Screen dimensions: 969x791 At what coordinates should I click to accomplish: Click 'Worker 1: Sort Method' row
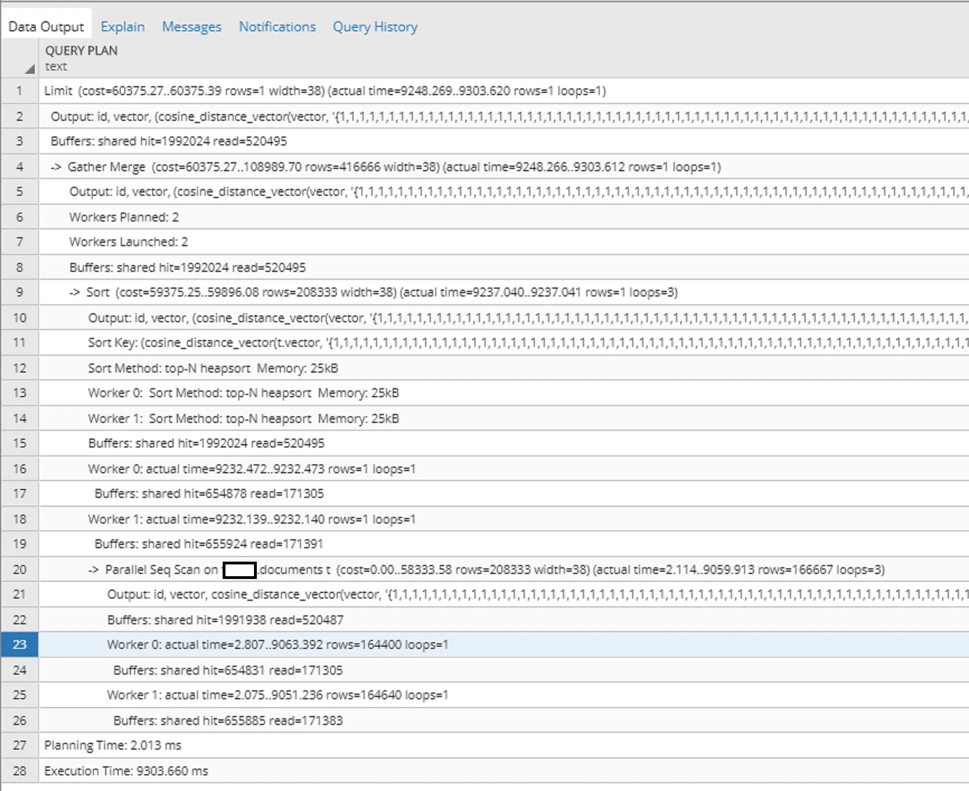pyautogui.click(x=243, y=418)
